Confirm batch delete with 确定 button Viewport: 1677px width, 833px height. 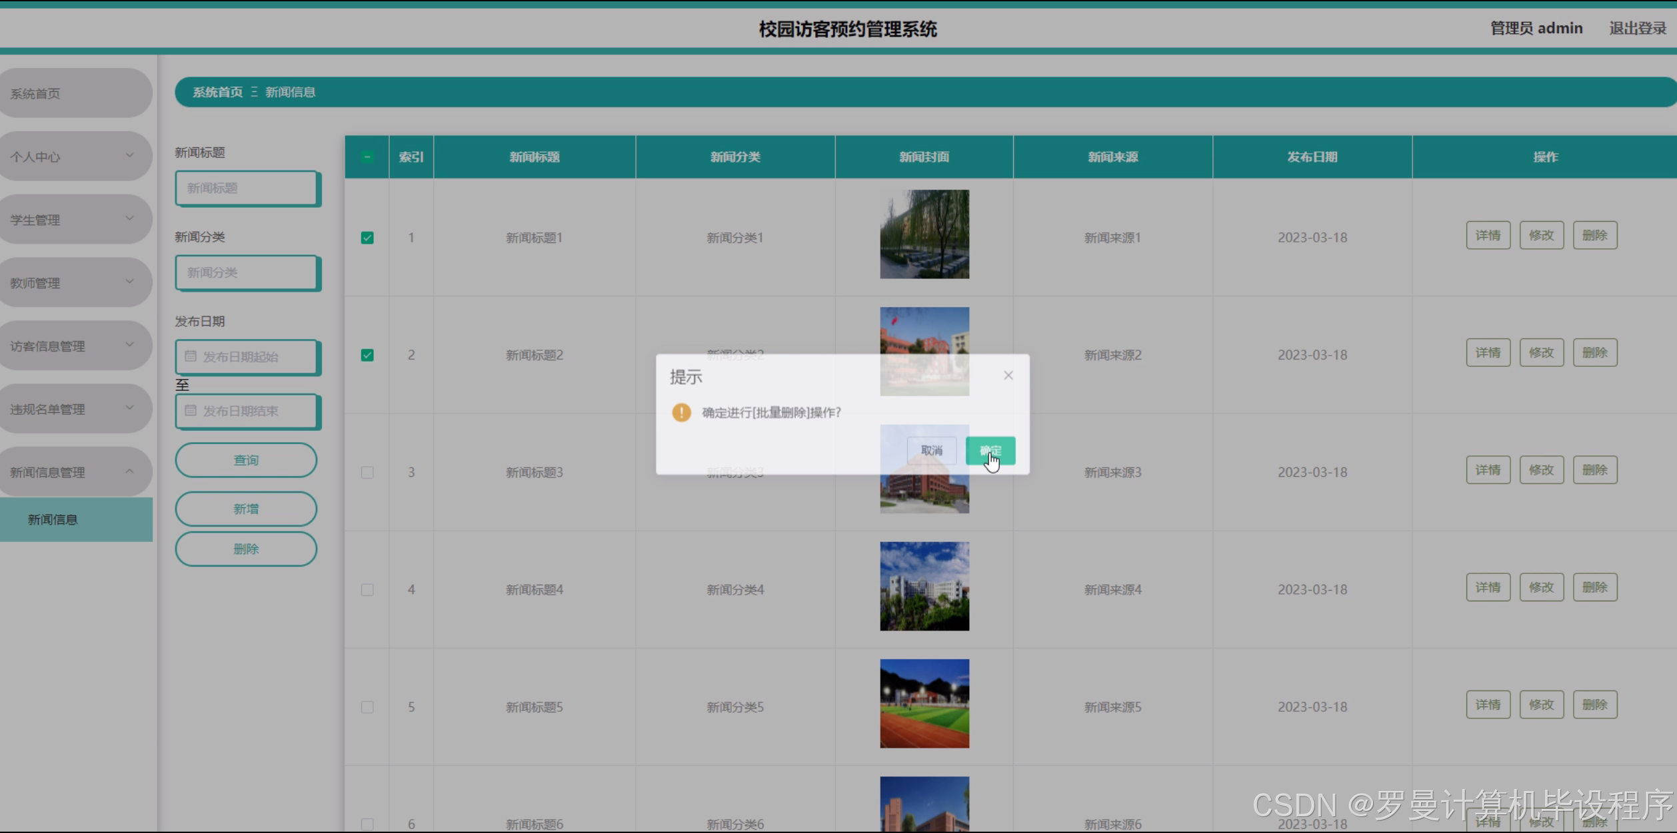990,451
